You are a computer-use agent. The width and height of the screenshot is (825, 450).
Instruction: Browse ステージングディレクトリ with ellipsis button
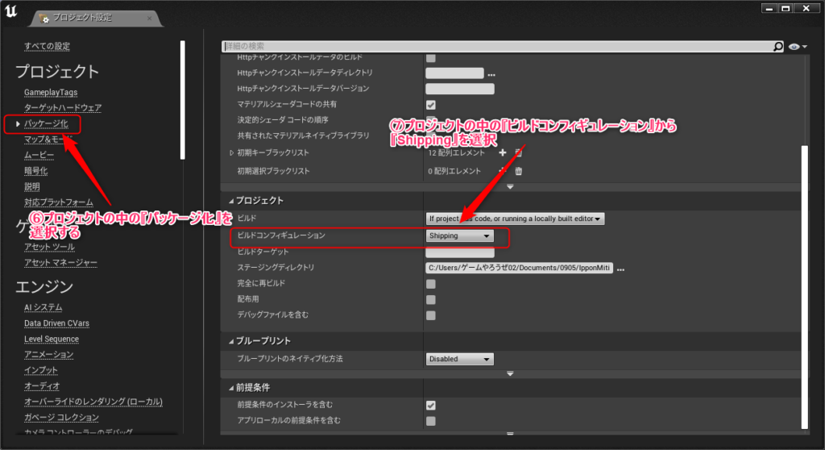click(620, 269)
